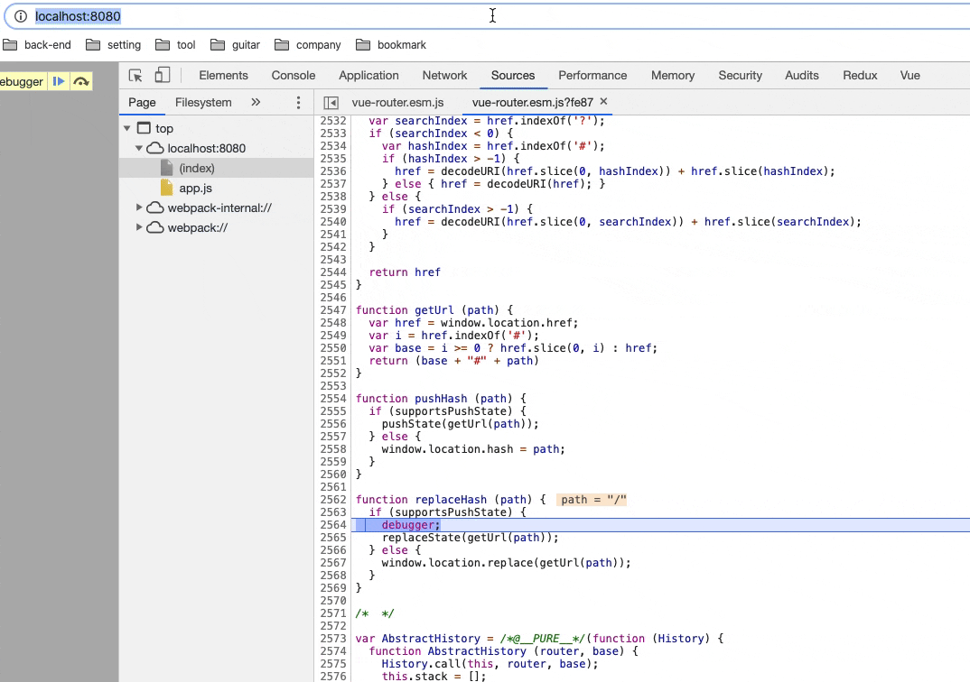970x682 pixels.
Task: Open the Vue devtools tab
Action: [910, 76]
